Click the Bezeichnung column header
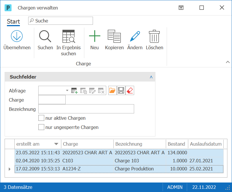The image size is (232, 192). (140, 144)
